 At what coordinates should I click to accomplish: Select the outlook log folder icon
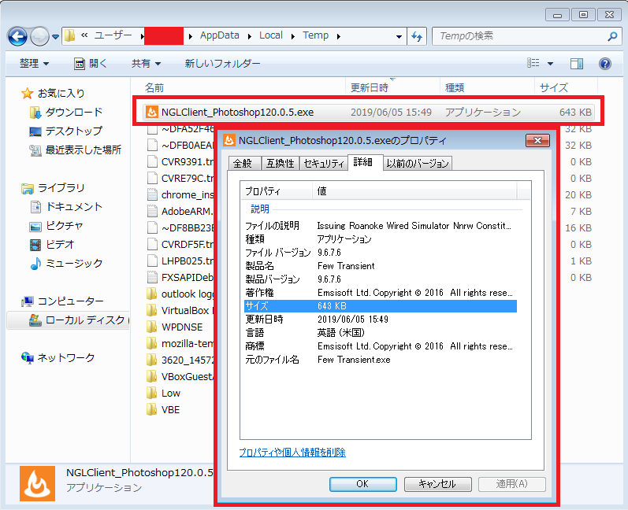(152, 294)
